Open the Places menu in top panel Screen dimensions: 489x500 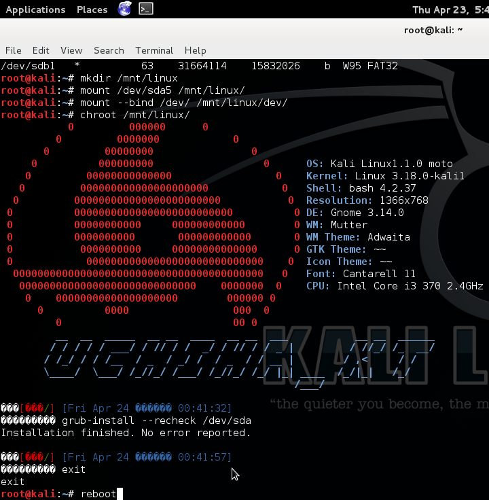[92, 10]
